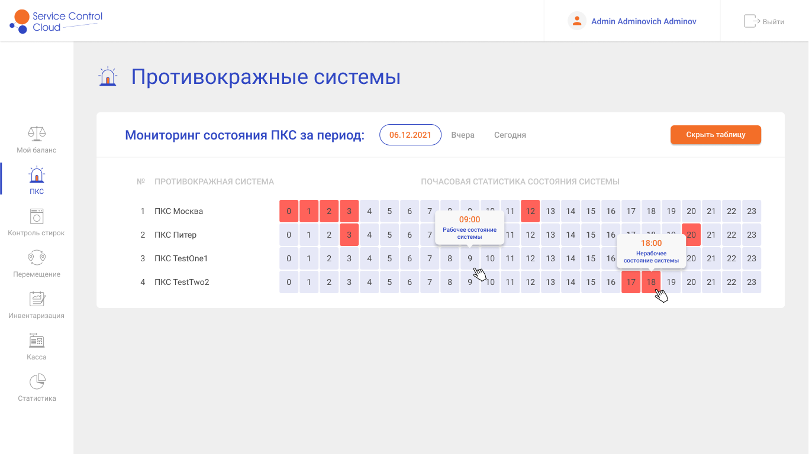Open the Мой баланс scales icon
The height and width of the screenshot is (454, 809).
click(x=37, y=134)
